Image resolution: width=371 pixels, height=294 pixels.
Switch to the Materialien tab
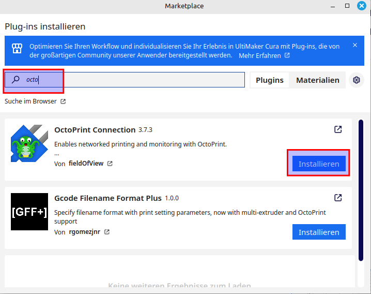[317, 80]
